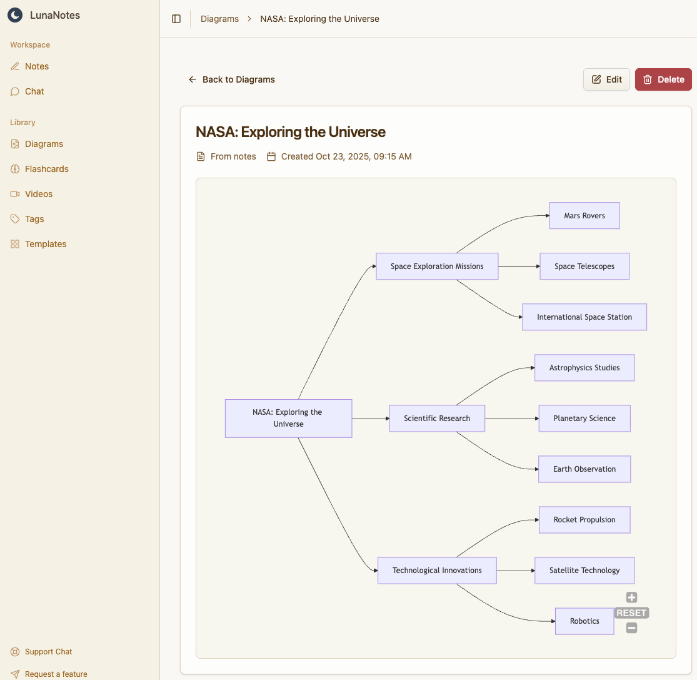This screenshot has width=697, height=680.
Task: Go back to Diagrams list
Action: point(232,79)
